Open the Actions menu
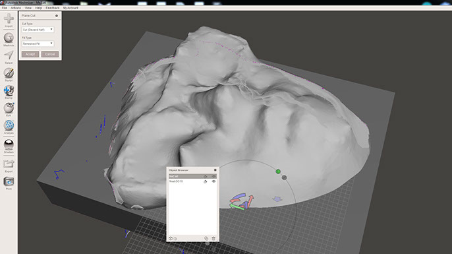Viewport: 452px width, 254px height. [16, 8]
